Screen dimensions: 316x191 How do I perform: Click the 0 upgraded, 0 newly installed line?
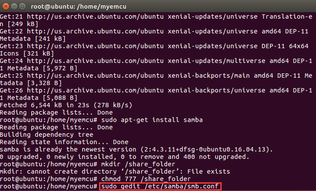[125, 157]
